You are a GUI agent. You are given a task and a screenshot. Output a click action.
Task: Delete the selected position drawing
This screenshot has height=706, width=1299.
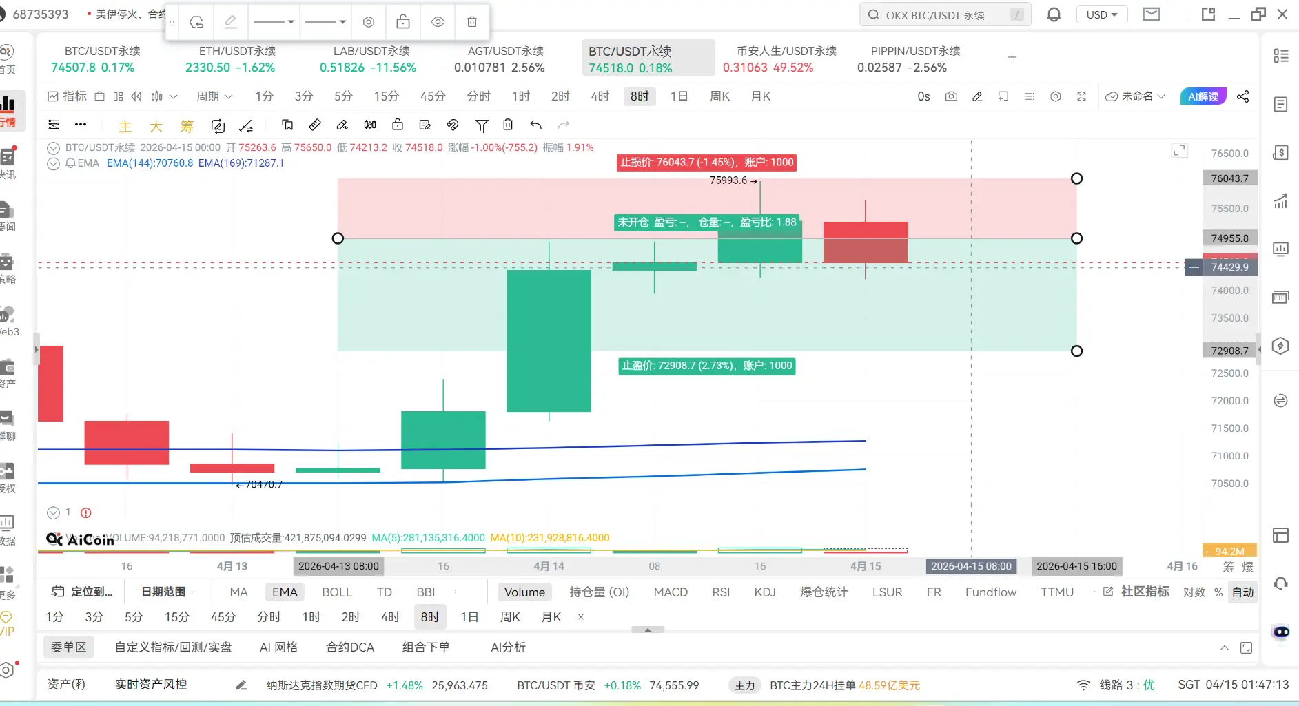472,22
